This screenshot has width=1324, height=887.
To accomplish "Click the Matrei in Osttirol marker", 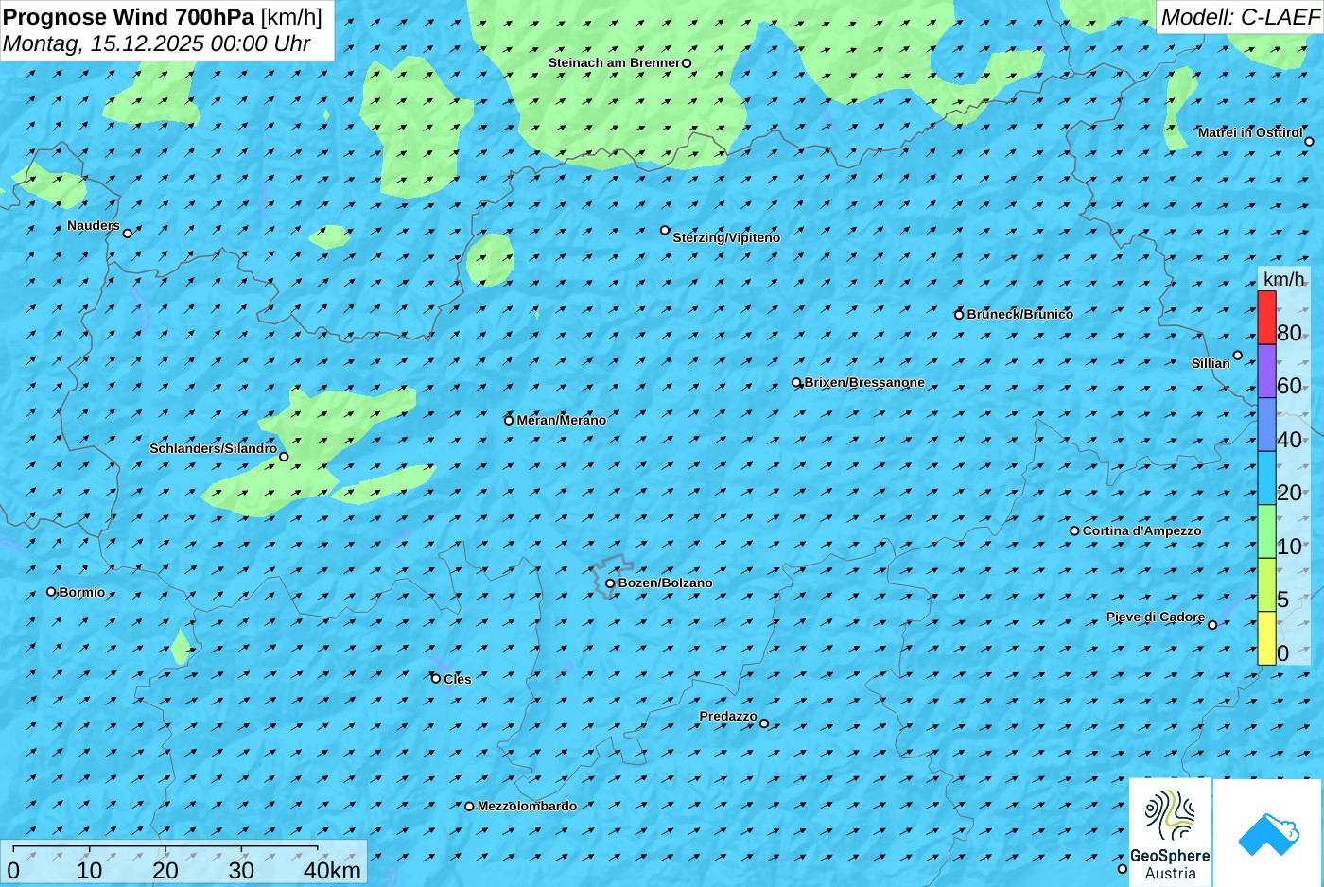I will [x=1309, y=142].
